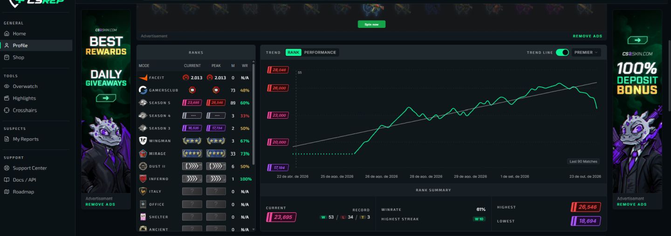Click the 26,000 rating marker on chart
Image resolution: width=671 pixels, height=236 pixels.
[x=277, y=88]
